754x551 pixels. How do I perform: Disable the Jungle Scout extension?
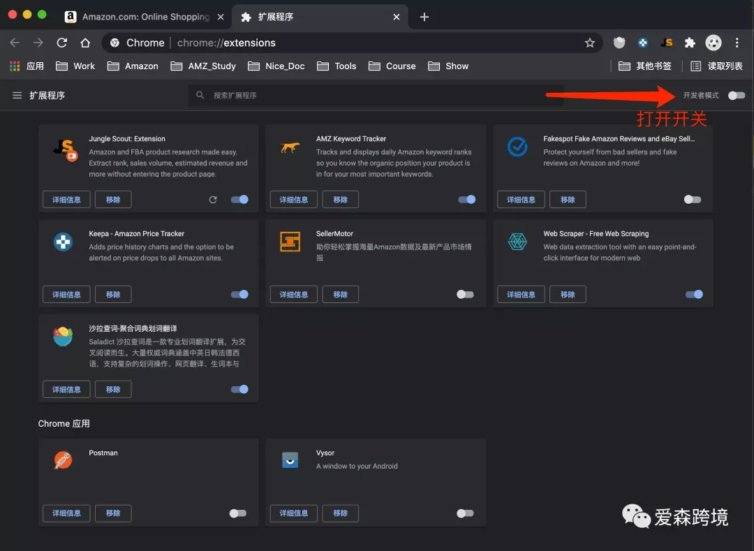(239, 200)
